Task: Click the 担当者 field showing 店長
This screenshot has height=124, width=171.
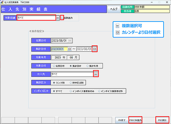Action: point(152,11)
